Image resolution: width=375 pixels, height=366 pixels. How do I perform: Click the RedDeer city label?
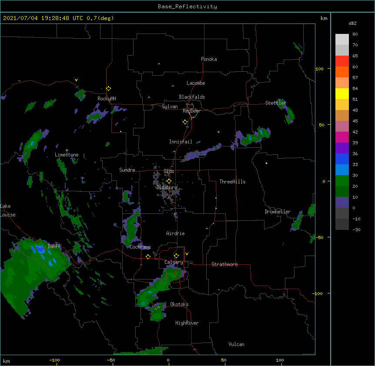(191, 111)
